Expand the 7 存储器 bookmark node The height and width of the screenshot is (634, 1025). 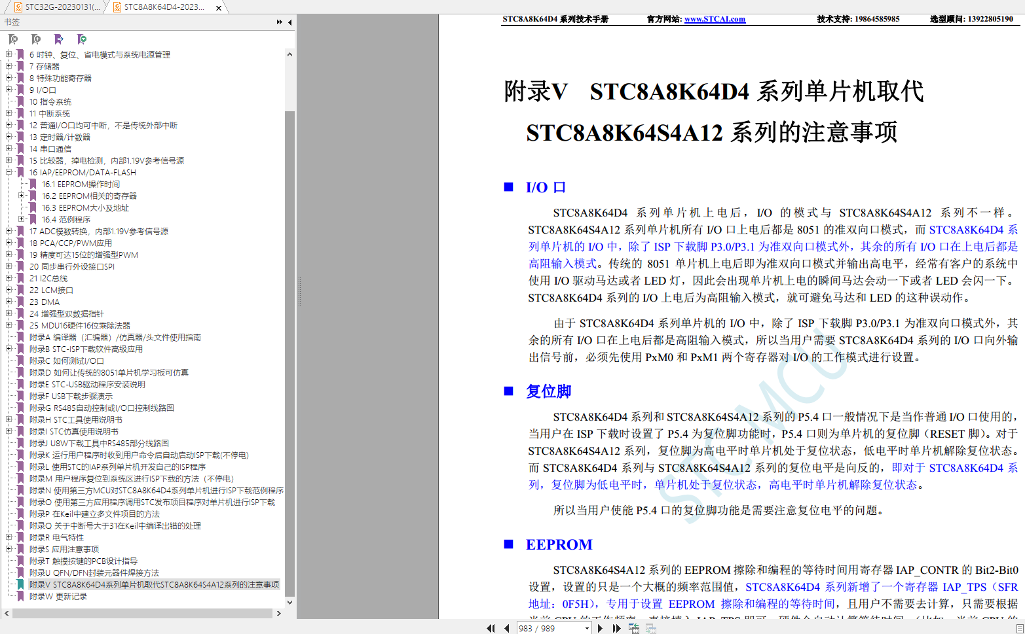(x=9, y=66)
